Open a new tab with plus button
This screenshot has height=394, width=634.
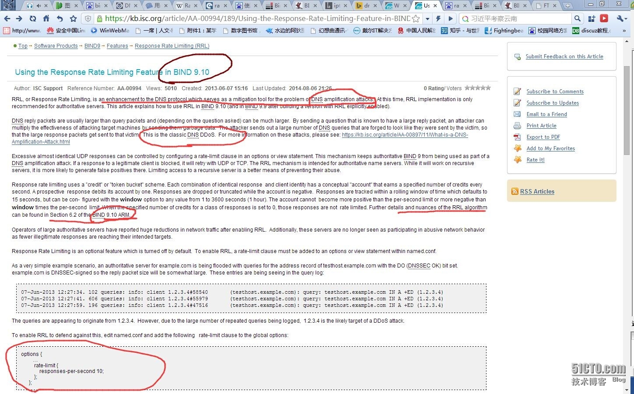[x=568, y=5]
